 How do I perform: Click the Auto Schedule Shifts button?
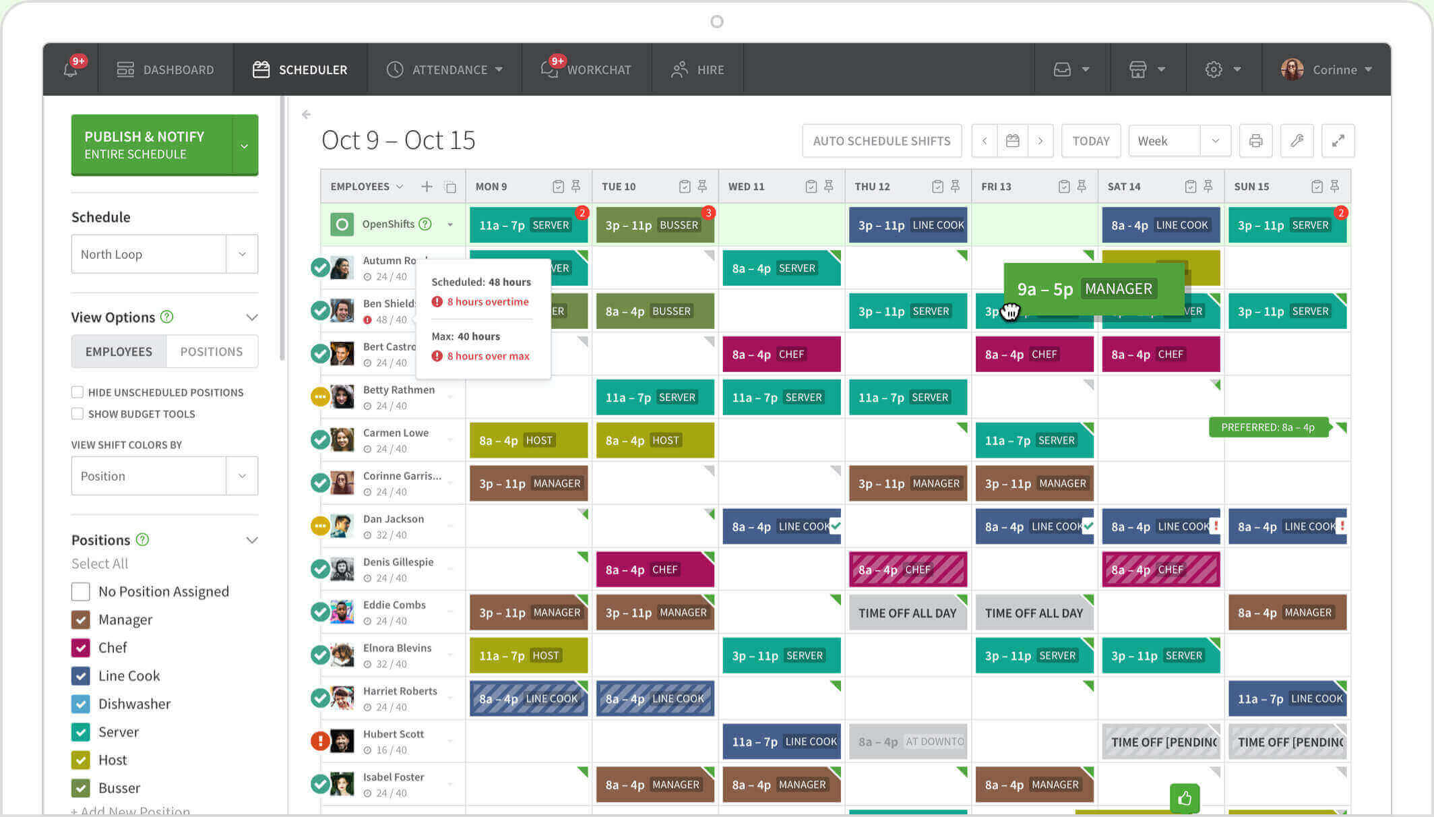tap(879, 141)
